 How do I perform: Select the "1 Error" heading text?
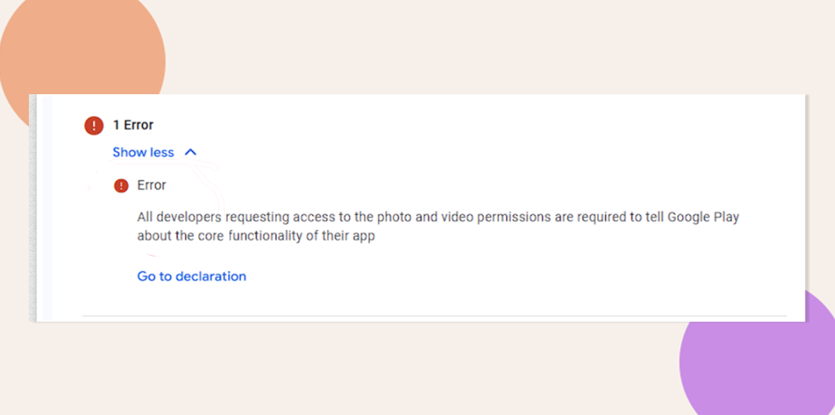pyautogui.click(x=133, y=125)
